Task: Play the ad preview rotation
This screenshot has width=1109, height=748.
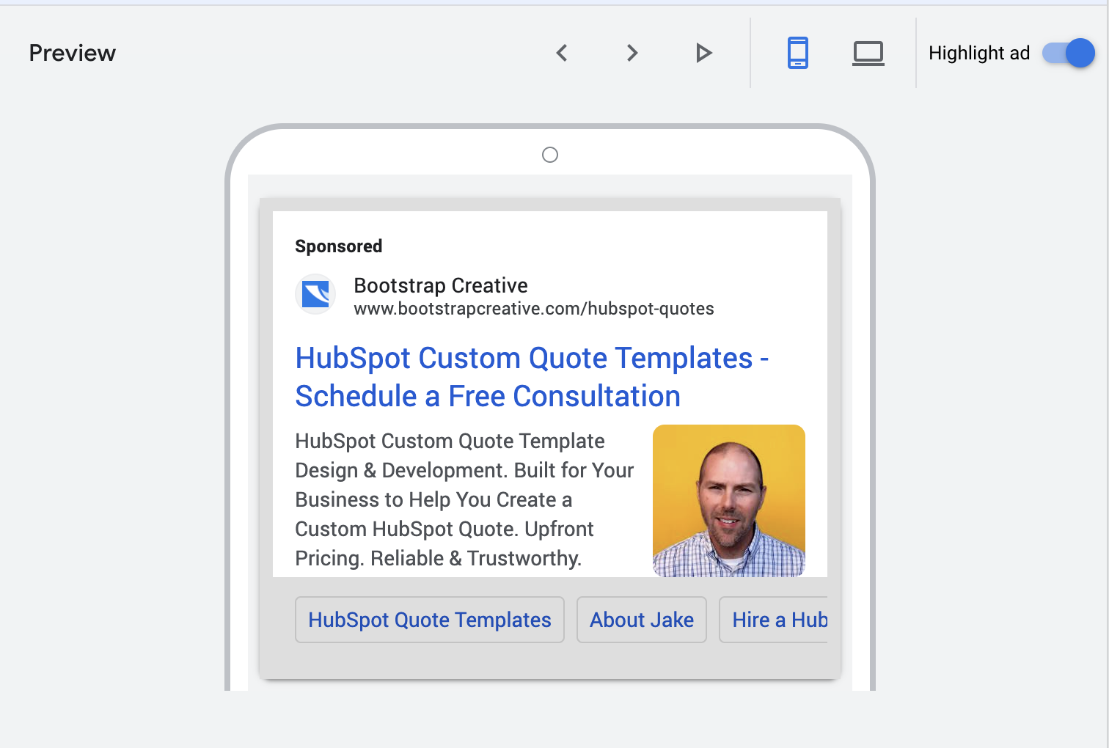Action: click(x=703, y=53)
